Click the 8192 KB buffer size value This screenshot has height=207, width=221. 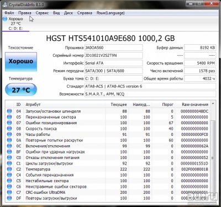(200, 47)
